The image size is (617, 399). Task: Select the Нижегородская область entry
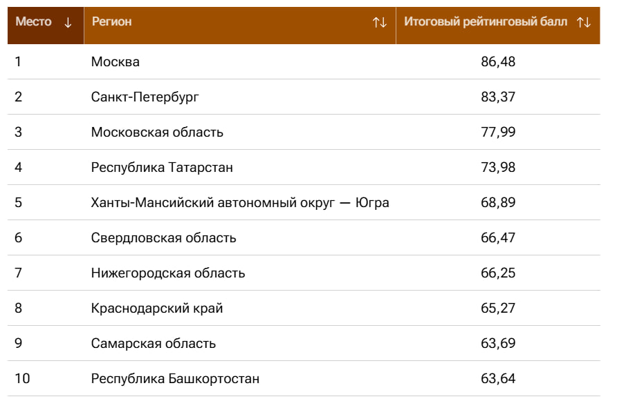coord(168,273)
